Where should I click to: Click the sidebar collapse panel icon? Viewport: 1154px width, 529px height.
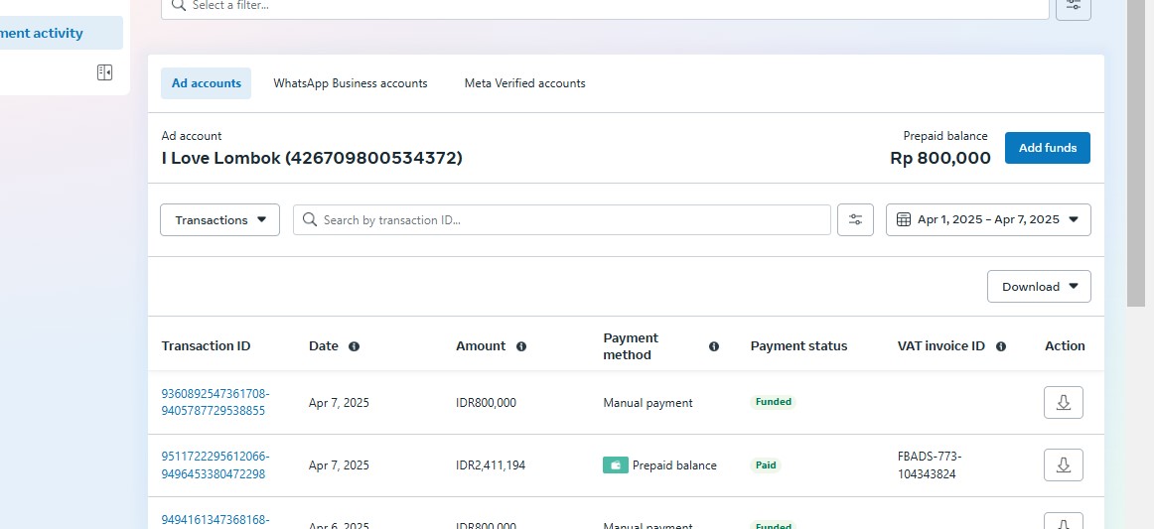click(x=104, y=72)
